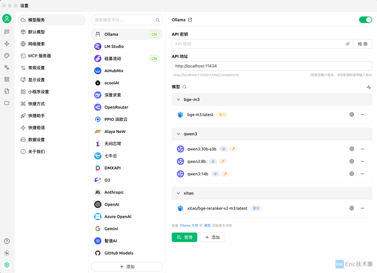
Task: Select OpenRouter provider
Action: (127, 107)
